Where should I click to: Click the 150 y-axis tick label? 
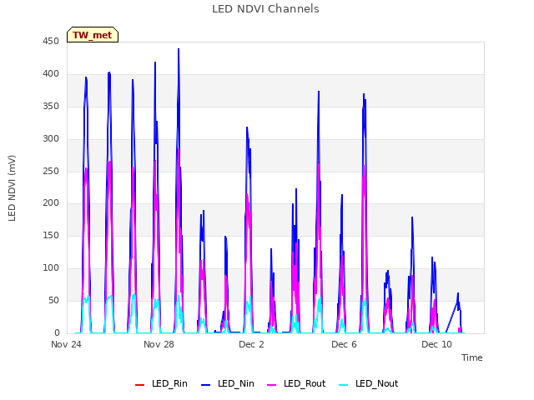51,236
